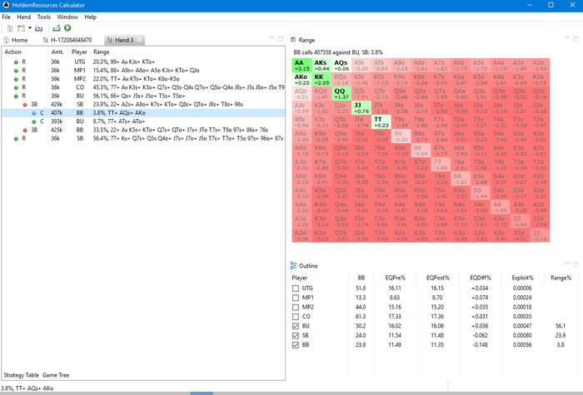This screenshot has width=583, height=395.
Task: Click green dot on BU 393k call row
Action: coord(34,121)
